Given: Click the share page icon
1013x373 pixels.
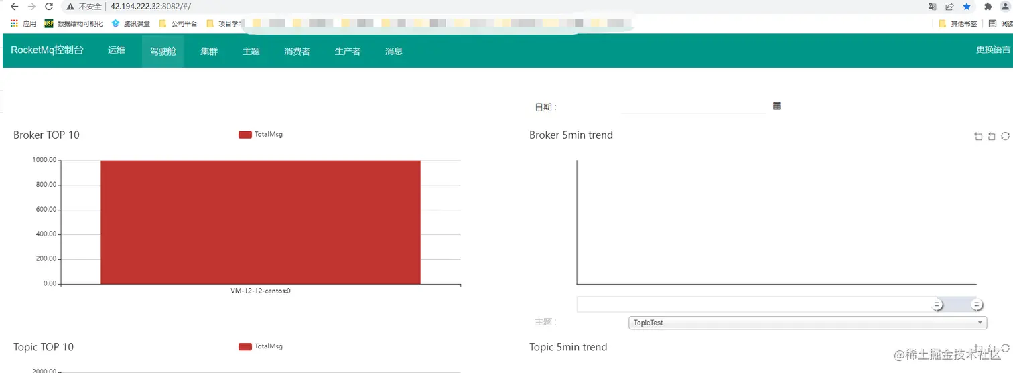Looking at the screenshot, I should point(949,7).
